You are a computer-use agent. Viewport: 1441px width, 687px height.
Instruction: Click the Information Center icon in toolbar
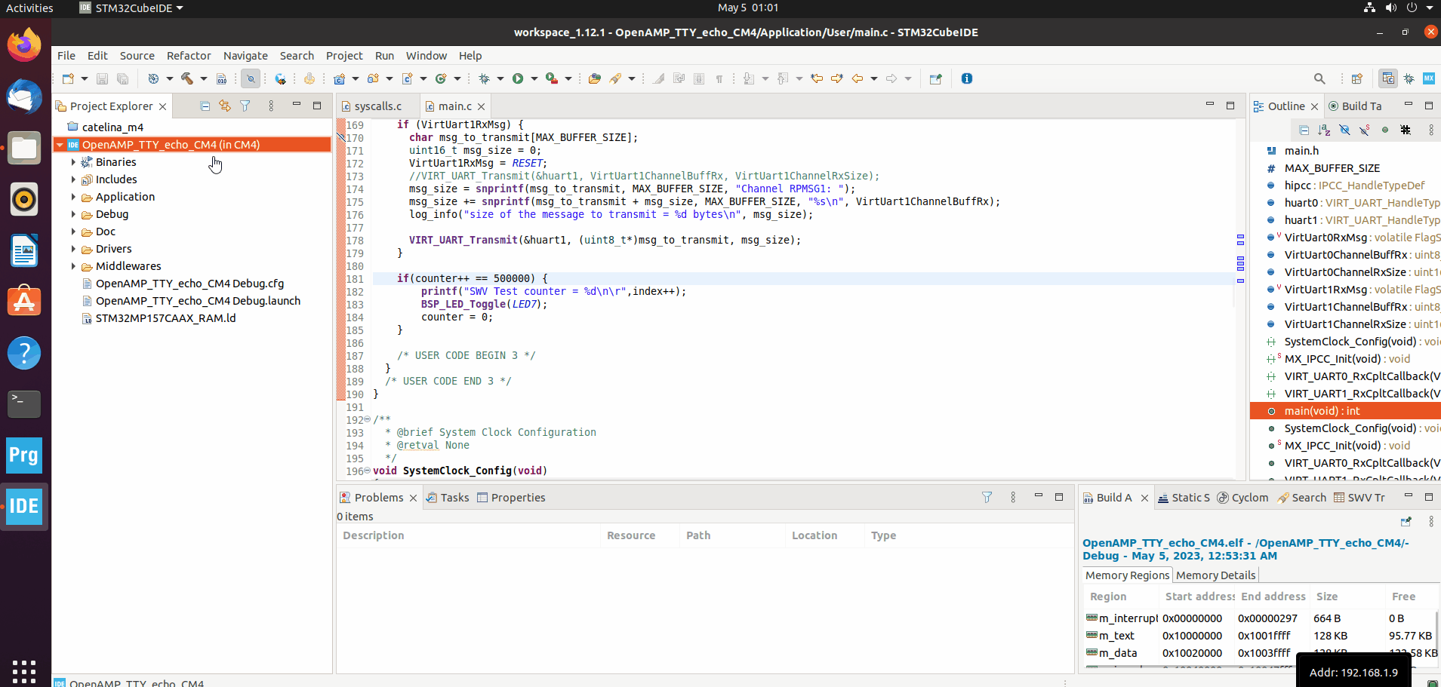coord(967,78)
